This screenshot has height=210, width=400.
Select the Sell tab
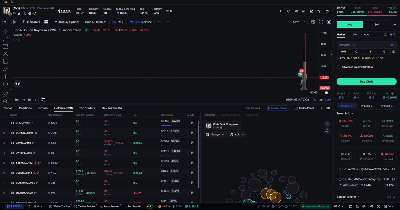point(377,24)
